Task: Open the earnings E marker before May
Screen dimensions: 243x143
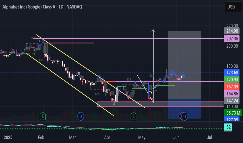Action: [133, 116]
